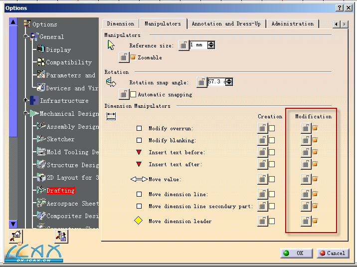The height and width of the screenshot is (267, 357).
Task: Select Aerospace Sheet entry in tree
Action: click(x=73, y=203)
